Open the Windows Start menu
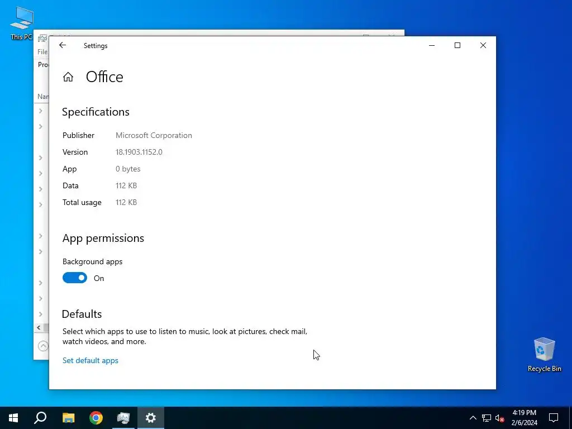 pos(13,418)
